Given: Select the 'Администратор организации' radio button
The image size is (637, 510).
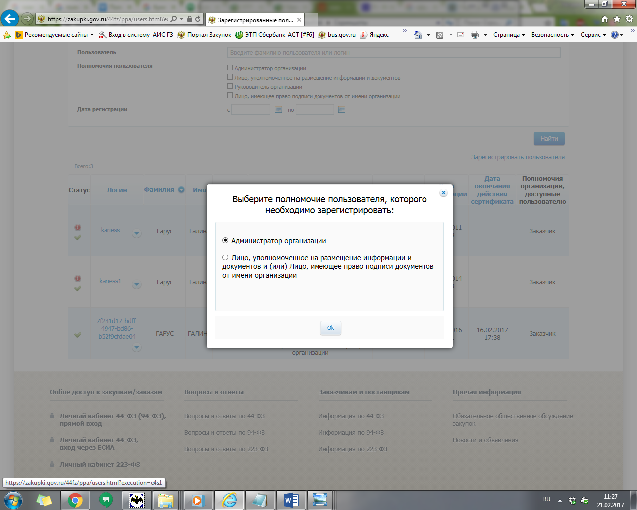Looking at the screenshot, I should [225, 241].
